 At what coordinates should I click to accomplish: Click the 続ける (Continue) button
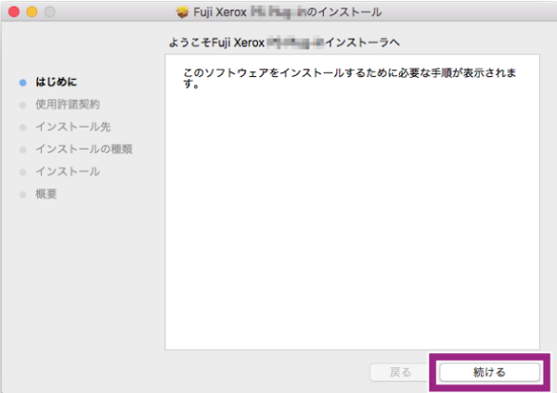click(x=489, y=372)
